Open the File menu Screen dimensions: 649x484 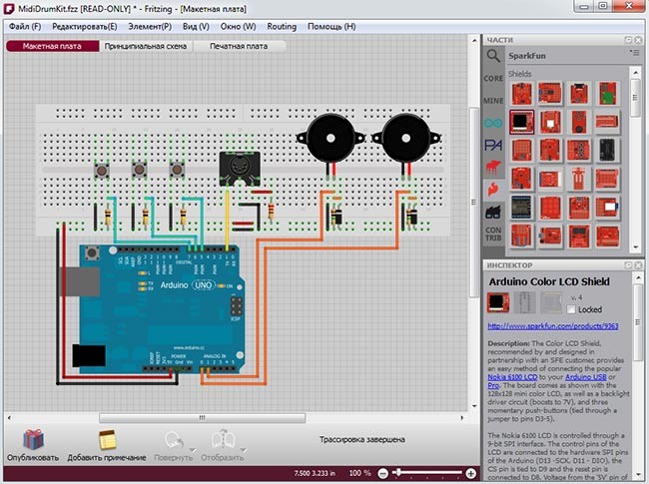25,27
